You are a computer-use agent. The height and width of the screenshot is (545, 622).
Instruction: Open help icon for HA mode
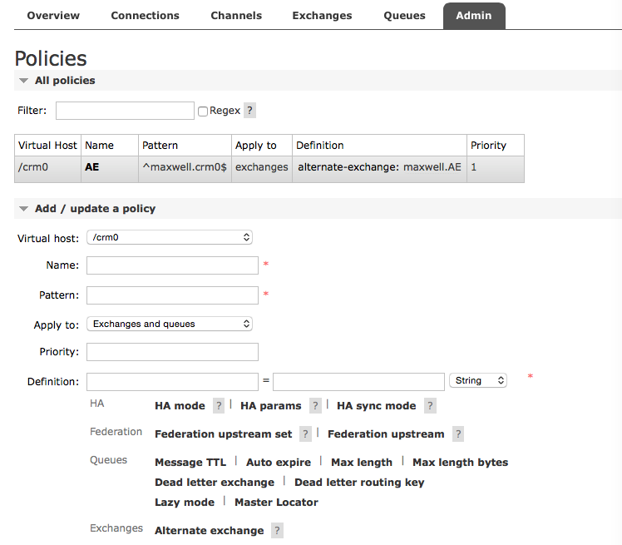tap(218, 406)
